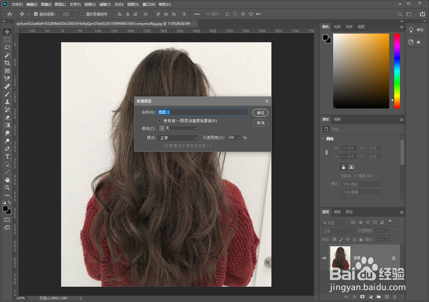Image resolution: width=429 pixels, height=302 pixels.
Task: Click the 确定 (OK) button
Action: tap(260, 113)
